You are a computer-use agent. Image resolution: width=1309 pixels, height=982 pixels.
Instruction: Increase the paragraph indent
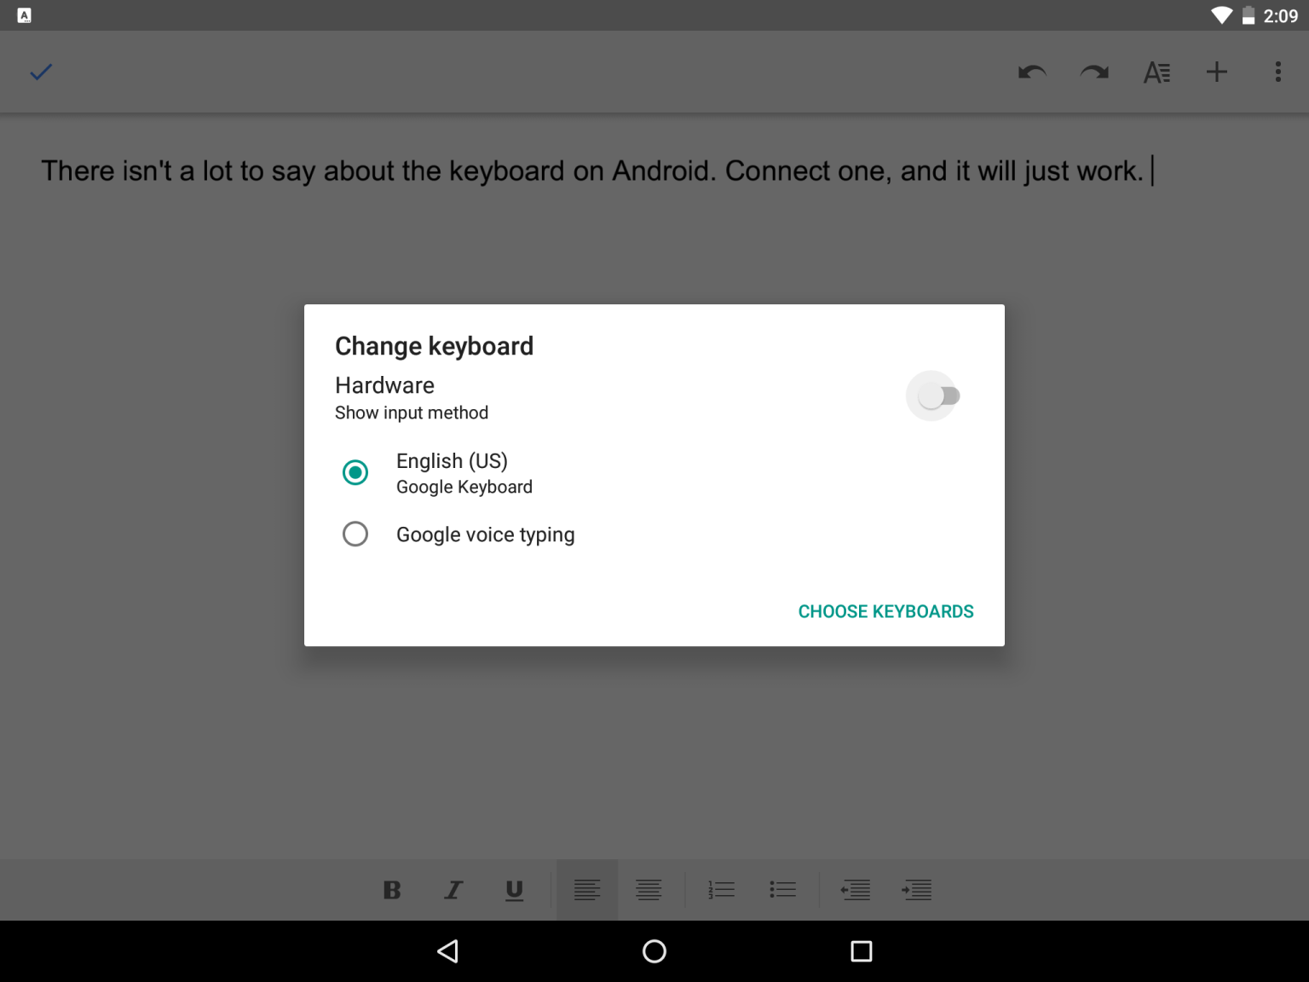pyautogui.click(x=917, y=890)
